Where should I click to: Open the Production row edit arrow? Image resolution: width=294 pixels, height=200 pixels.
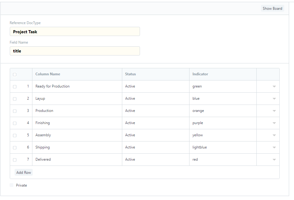click(274, 111)
